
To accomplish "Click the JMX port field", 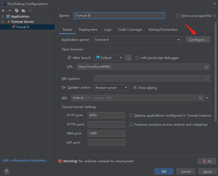I will point(106,133).
